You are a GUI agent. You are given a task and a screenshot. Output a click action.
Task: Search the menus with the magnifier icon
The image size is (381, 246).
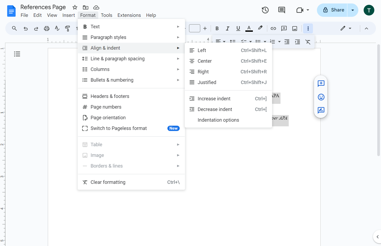pyautogui.click(x=14, y=28)
